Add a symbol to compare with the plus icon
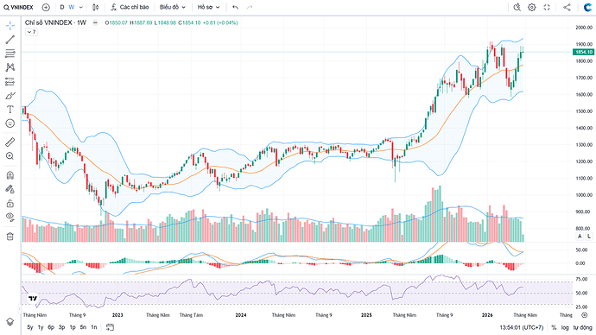The image size is (596, 335). [x=46, y=7]
